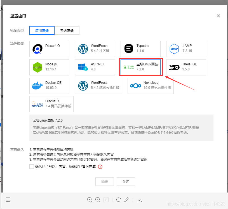The height and width of the screenshot is (209, 228).
Task: Select the Discuz! X 3.4 image tile
Action: [x=51, y=104]
